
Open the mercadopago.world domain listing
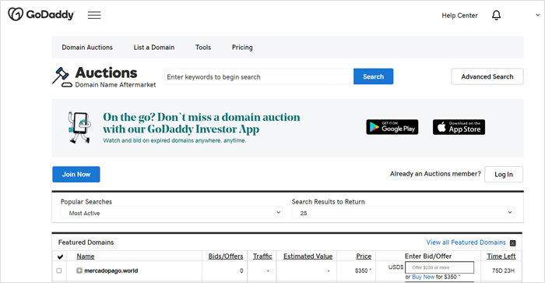coord(111,271)
